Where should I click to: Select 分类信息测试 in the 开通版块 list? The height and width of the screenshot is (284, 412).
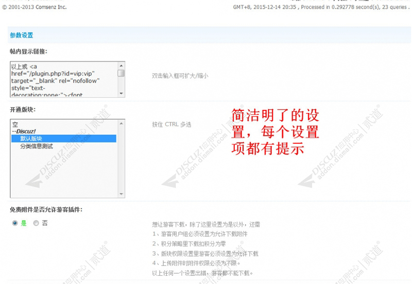tap(37, 146)
